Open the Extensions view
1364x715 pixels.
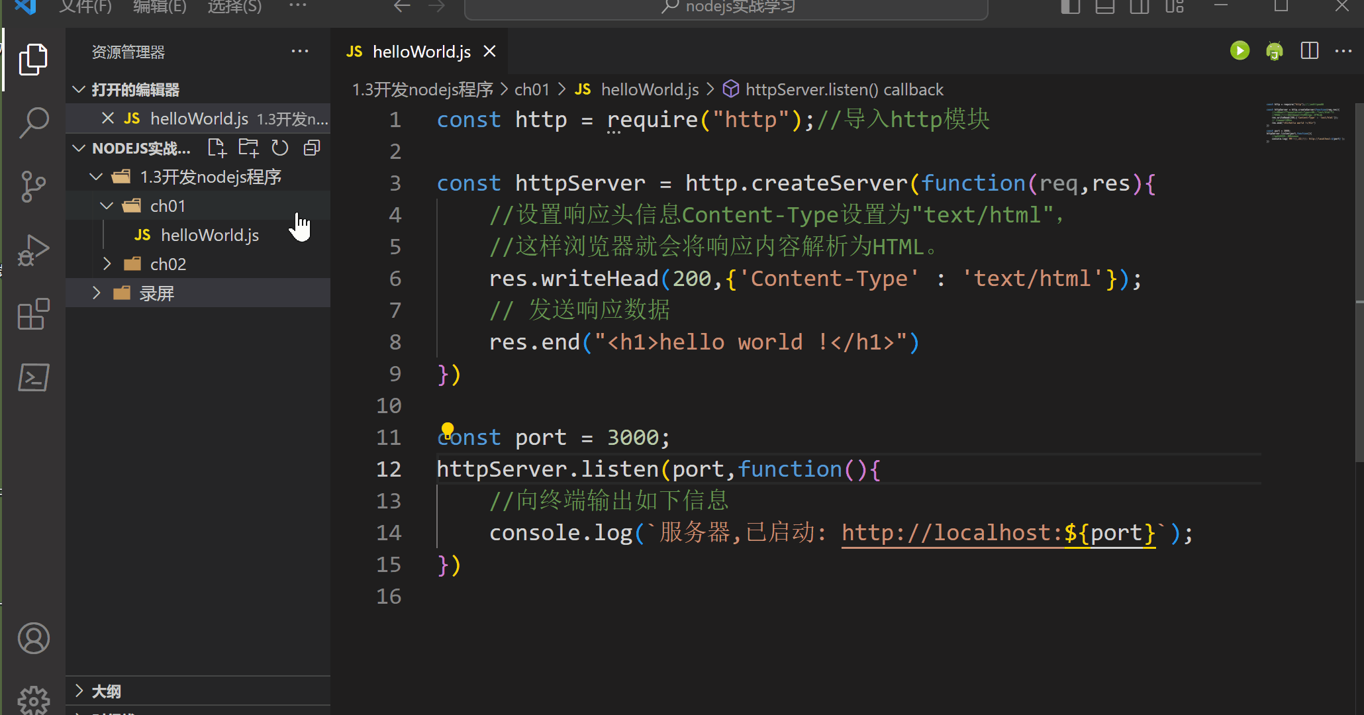[33, 314]
